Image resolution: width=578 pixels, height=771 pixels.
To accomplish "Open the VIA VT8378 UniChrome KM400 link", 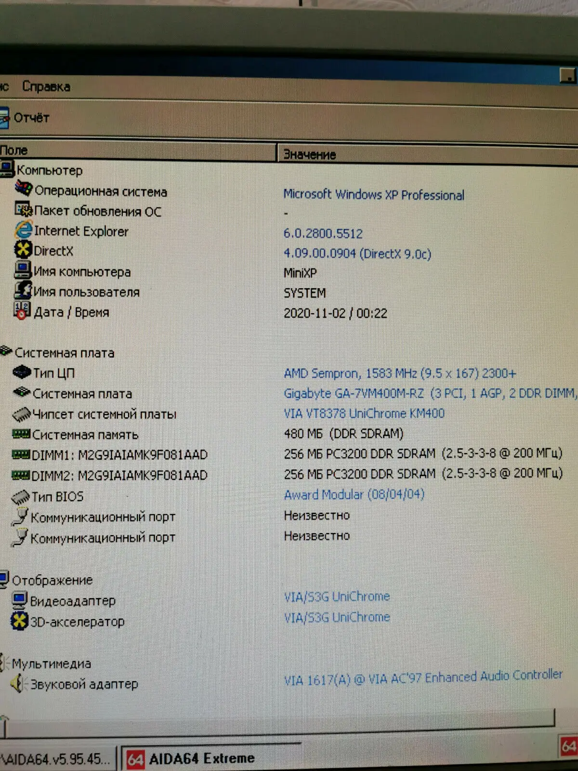I will 364,413.
